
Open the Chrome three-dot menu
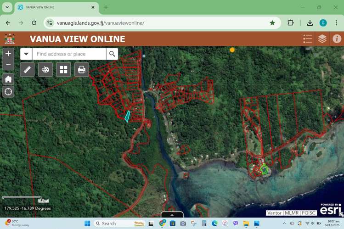(x=336, y=23)
